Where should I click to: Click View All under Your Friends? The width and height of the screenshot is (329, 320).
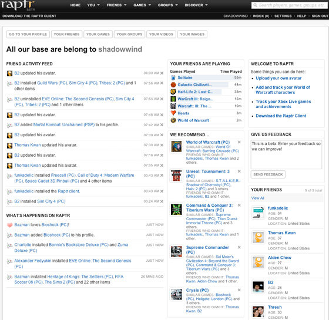click(x=258, y=198)
